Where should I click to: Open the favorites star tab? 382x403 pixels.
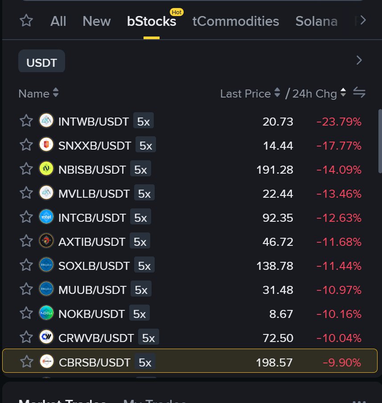coord(26,20)
